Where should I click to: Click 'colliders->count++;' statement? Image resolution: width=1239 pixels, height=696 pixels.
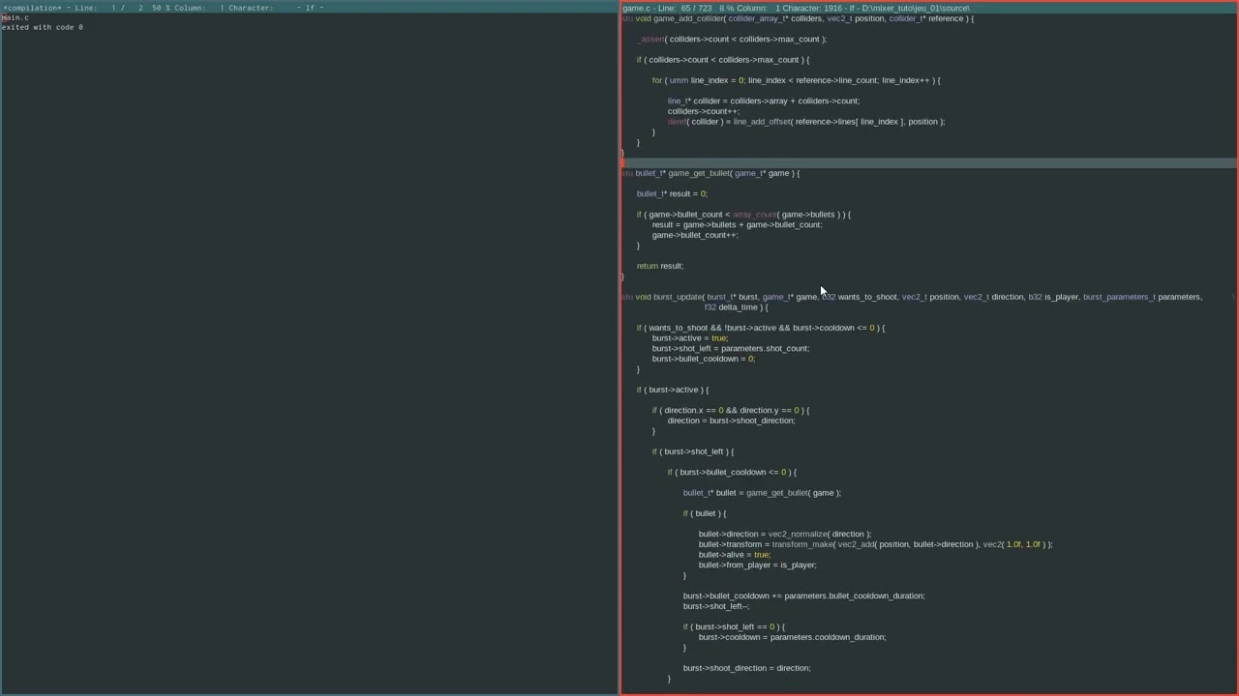coord(703,111)
